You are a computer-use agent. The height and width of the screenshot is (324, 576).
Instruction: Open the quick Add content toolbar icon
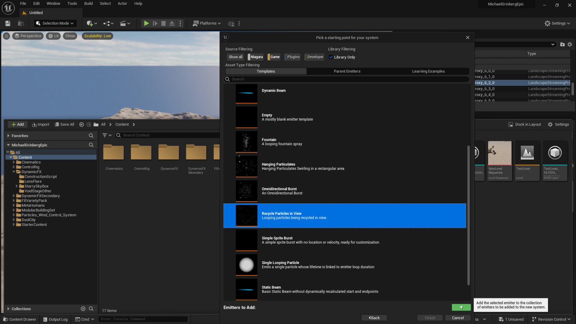[92, 23]
